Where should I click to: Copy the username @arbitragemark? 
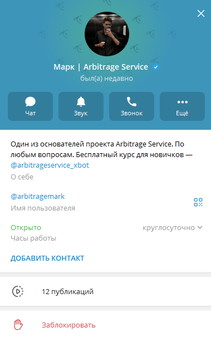tap(38, 196)
